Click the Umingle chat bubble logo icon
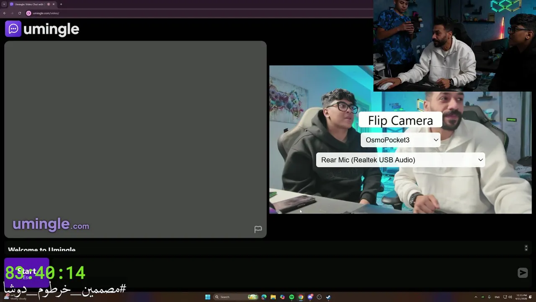 (x=13, y=29)
